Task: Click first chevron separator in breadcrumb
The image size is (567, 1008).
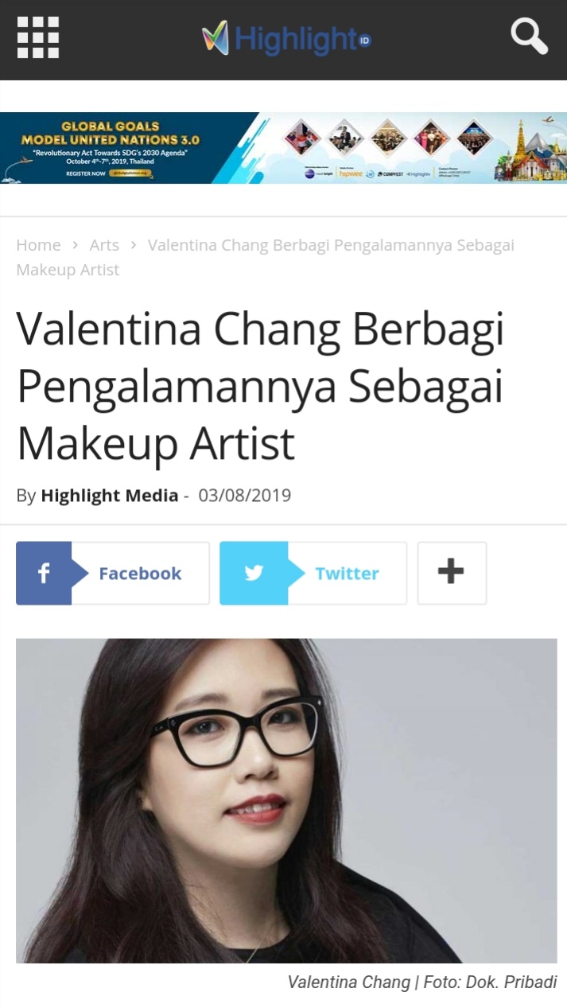Action: coord(75,245)
